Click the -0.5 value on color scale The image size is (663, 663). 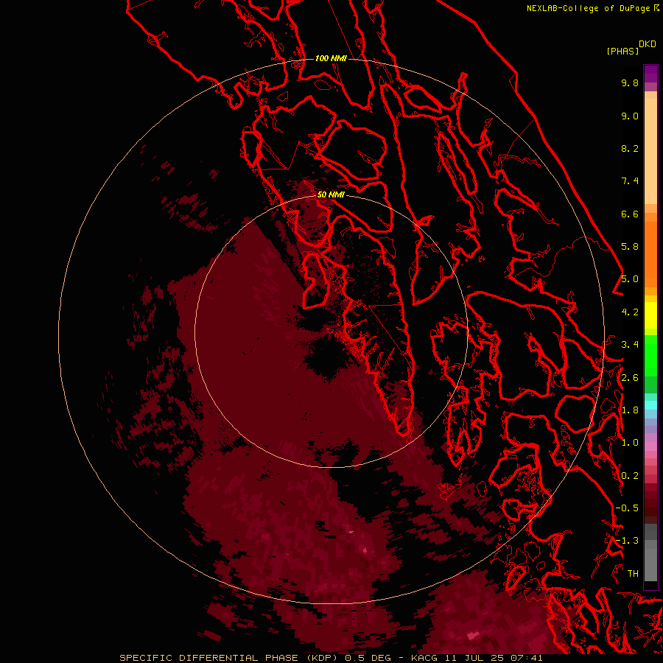(627, 508)
